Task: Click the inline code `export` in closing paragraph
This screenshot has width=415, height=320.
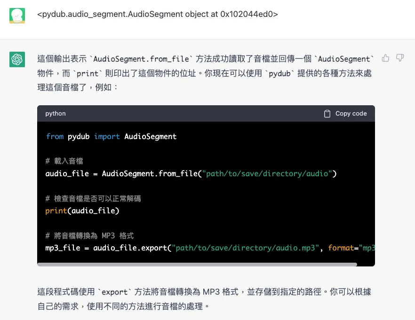Action: click(114, 292)
